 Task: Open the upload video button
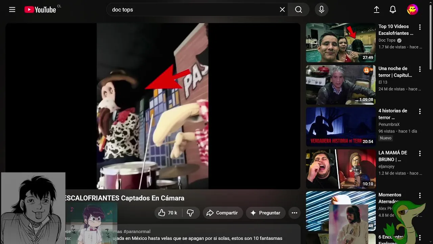tap(377, 9)
